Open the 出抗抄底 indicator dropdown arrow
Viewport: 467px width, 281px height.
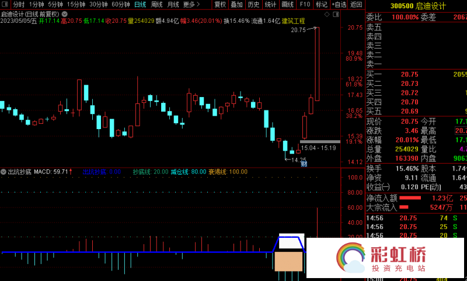tap(4, 172)
